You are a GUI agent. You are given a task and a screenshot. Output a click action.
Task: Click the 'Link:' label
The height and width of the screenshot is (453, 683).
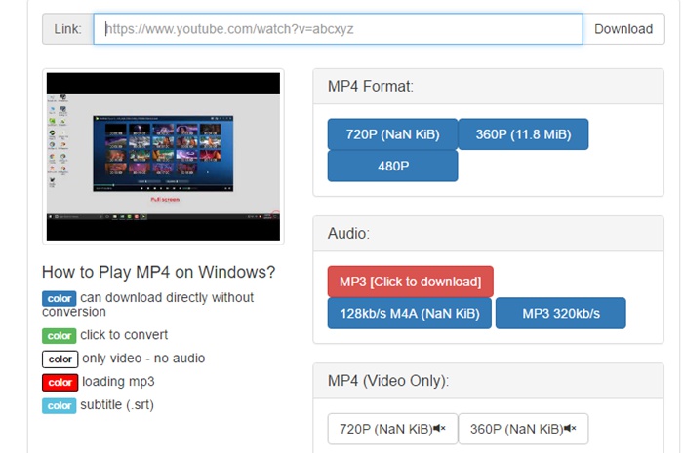coord(67,29)
